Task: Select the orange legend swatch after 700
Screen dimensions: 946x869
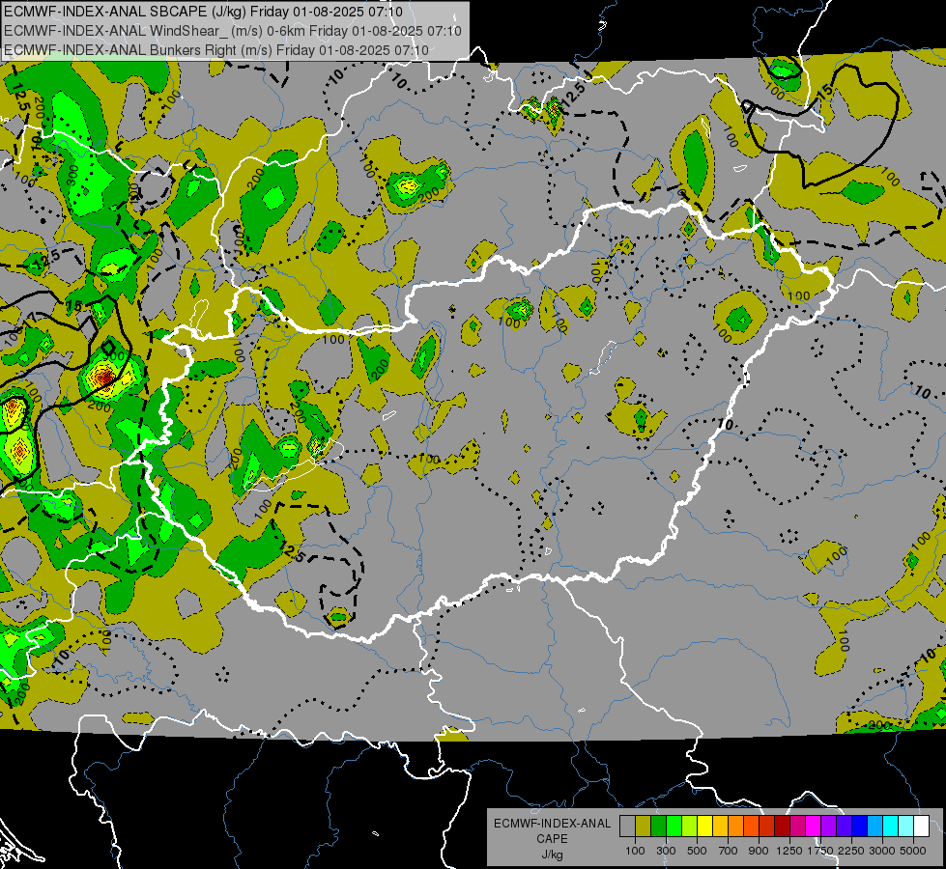Action: tap(736, 827)
